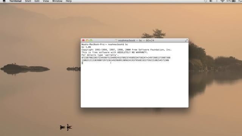Open the Wi-Fi status menu
242x136 pixels.
[222, 1]
